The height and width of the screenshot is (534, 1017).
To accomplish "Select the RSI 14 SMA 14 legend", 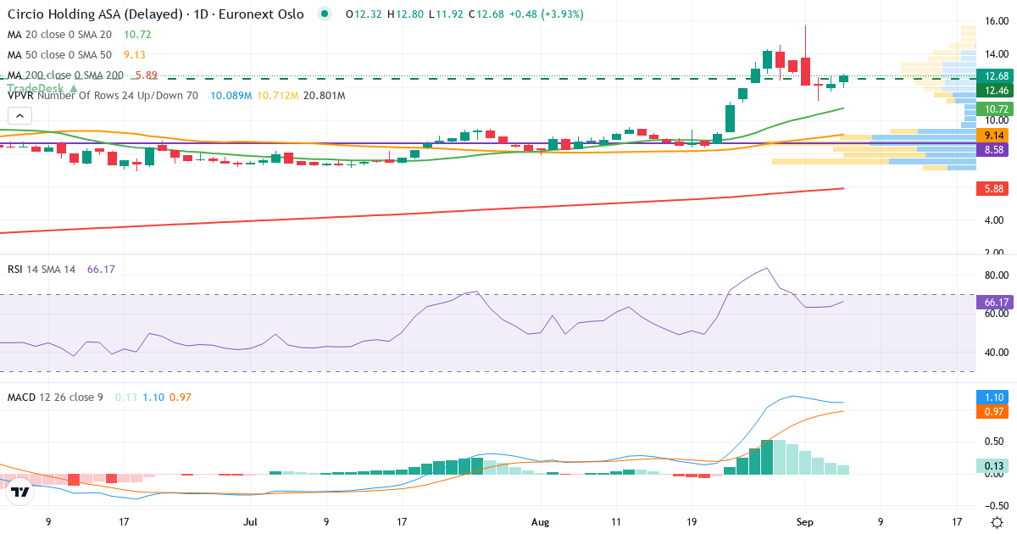I will coord(42,269).
